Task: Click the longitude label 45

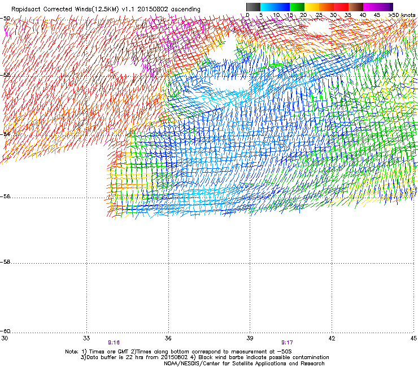Action: (x=413, y=338)
